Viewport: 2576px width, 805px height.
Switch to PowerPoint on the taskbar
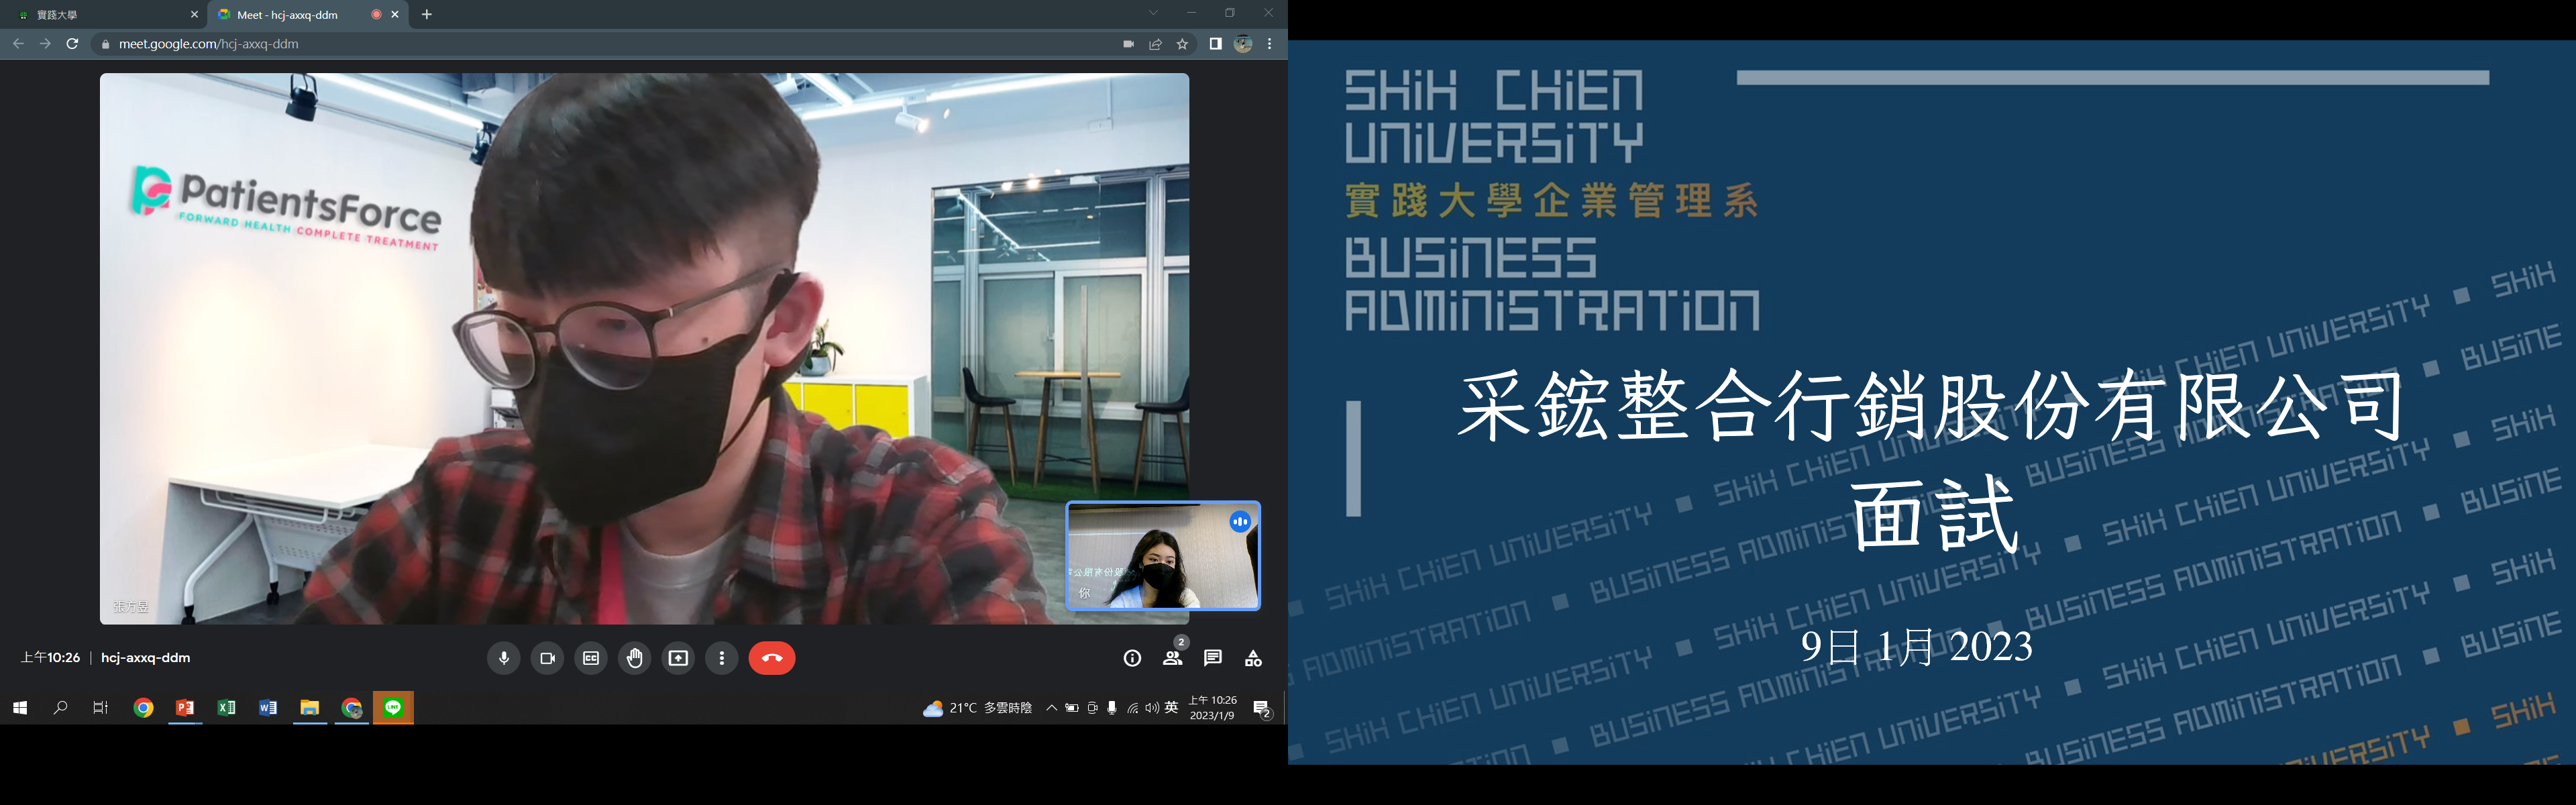185,708
